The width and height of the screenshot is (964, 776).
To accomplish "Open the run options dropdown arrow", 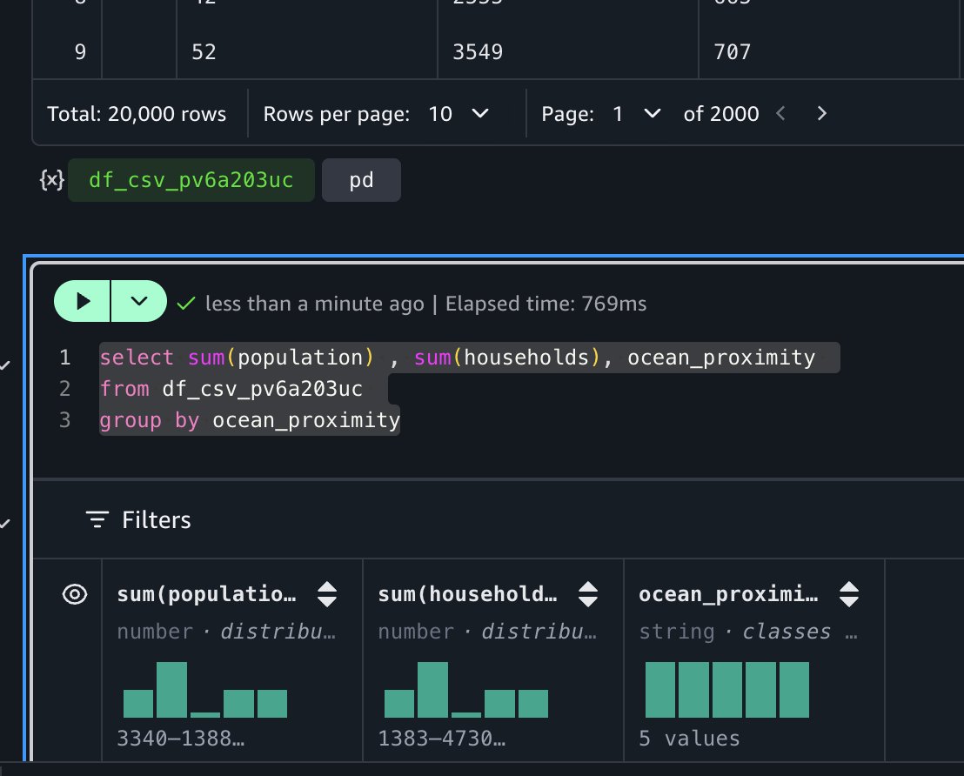I will tap(138, 302).
